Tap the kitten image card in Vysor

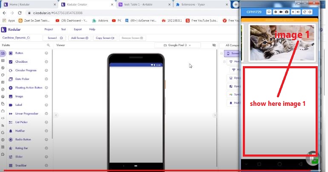pos(282,43)
